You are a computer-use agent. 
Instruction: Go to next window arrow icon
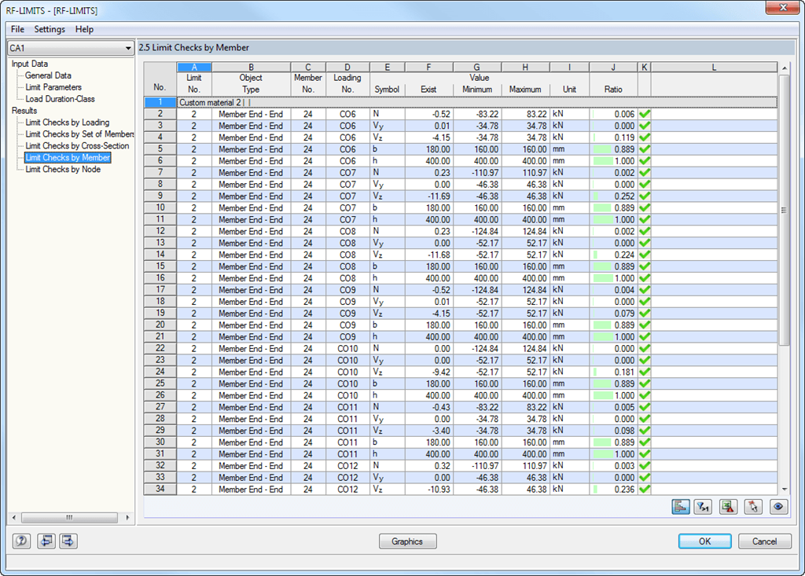tap(68, 541)
